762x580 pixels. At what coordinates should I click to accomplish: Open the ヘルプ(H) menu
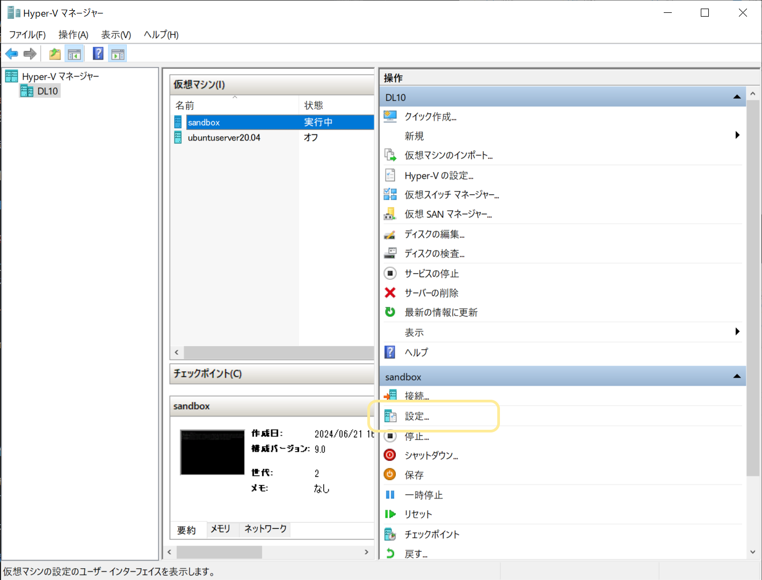(x=161, y=35)
